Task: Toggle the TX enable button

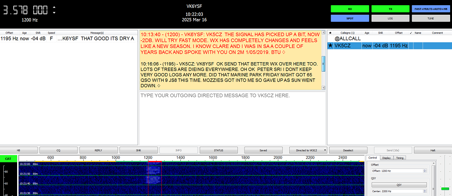Action: point(391,9)
